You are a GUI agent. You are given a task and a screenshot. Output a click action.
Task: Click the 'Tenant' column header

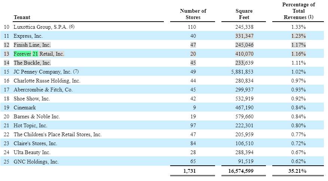pos(22,17)
